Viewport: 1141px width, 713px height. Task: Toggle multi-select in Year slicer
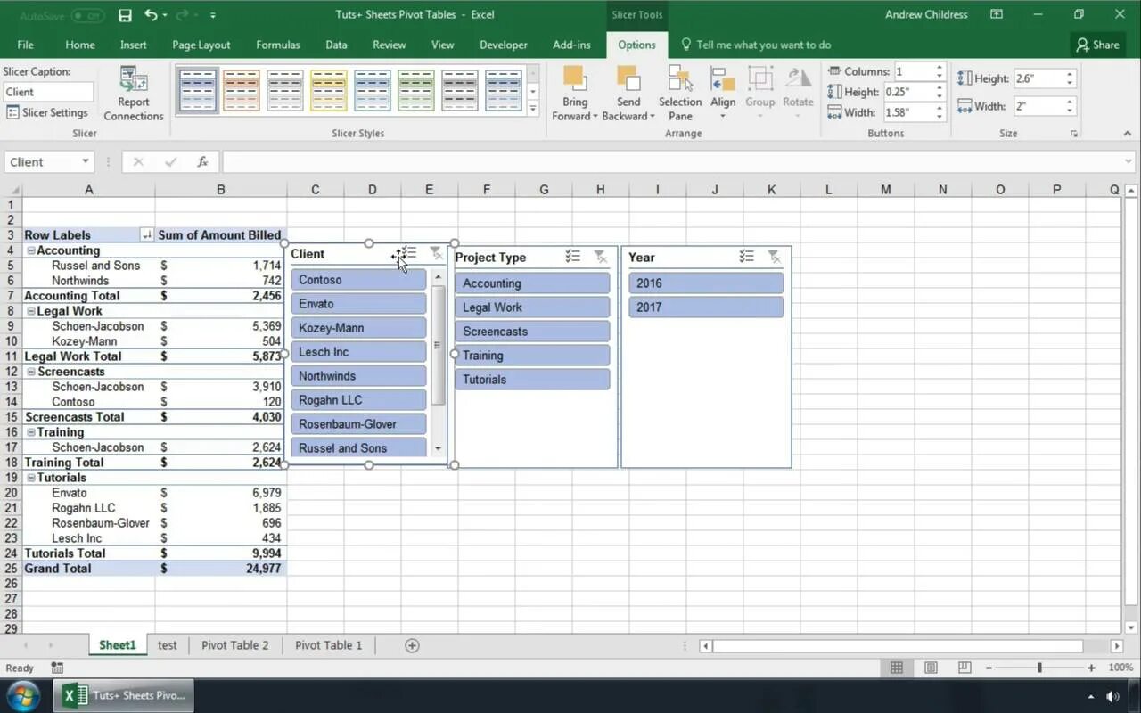(x=747, y=257)
